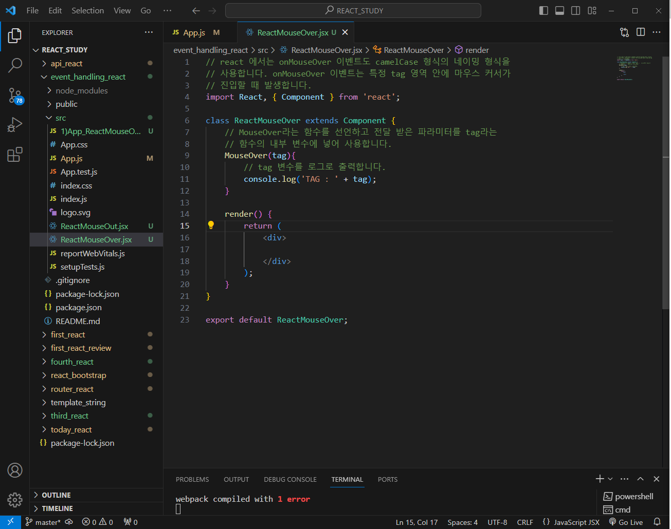Open the Manage gear icon

(x=15, y=500)
